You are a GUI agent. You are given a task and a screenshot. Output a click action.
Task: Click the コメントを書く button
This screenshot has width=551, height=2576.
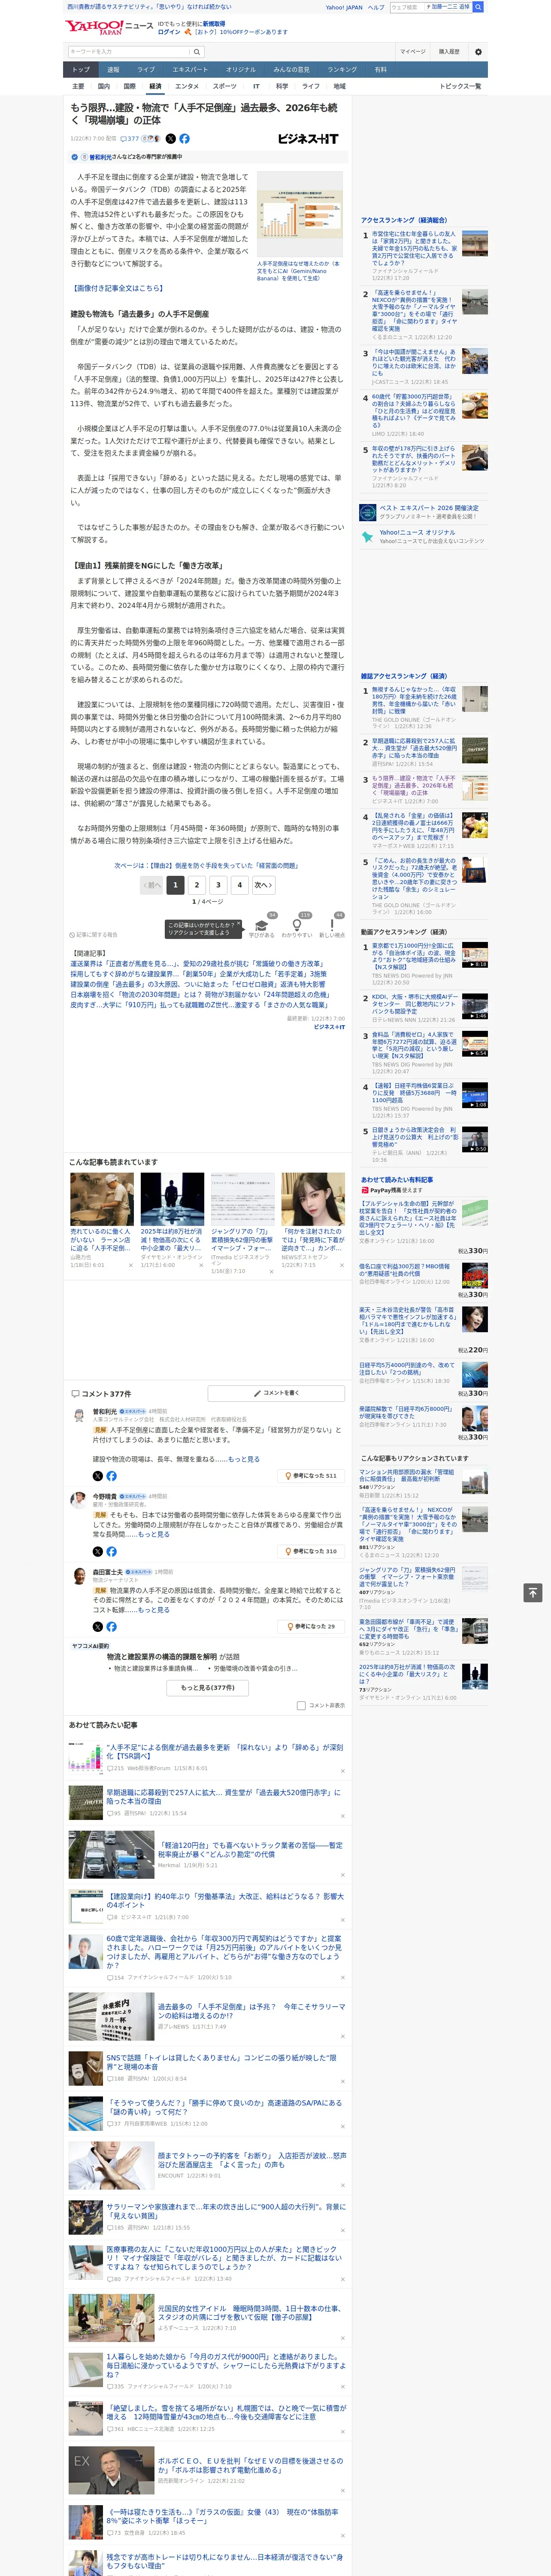[x=277, y=1393]
